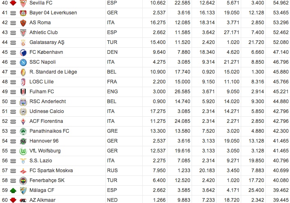290x203 pixels.
Task: Click the Hannover 96 green logo
Action: [23, 141]
